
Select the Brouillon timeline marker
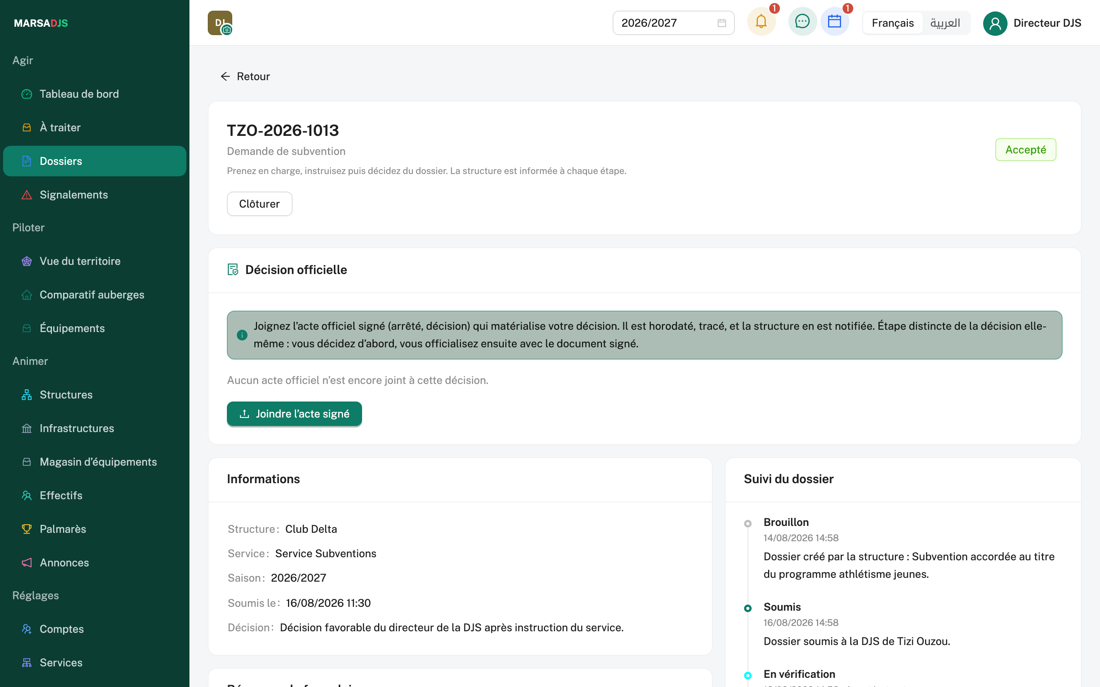tap(748, 523)
